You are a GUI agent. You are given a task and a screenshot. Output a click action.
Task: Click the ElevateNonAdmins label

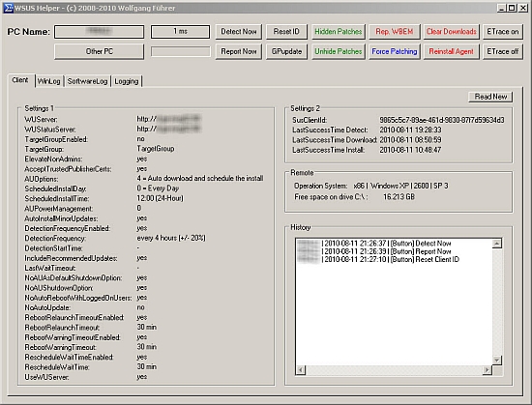53,159
